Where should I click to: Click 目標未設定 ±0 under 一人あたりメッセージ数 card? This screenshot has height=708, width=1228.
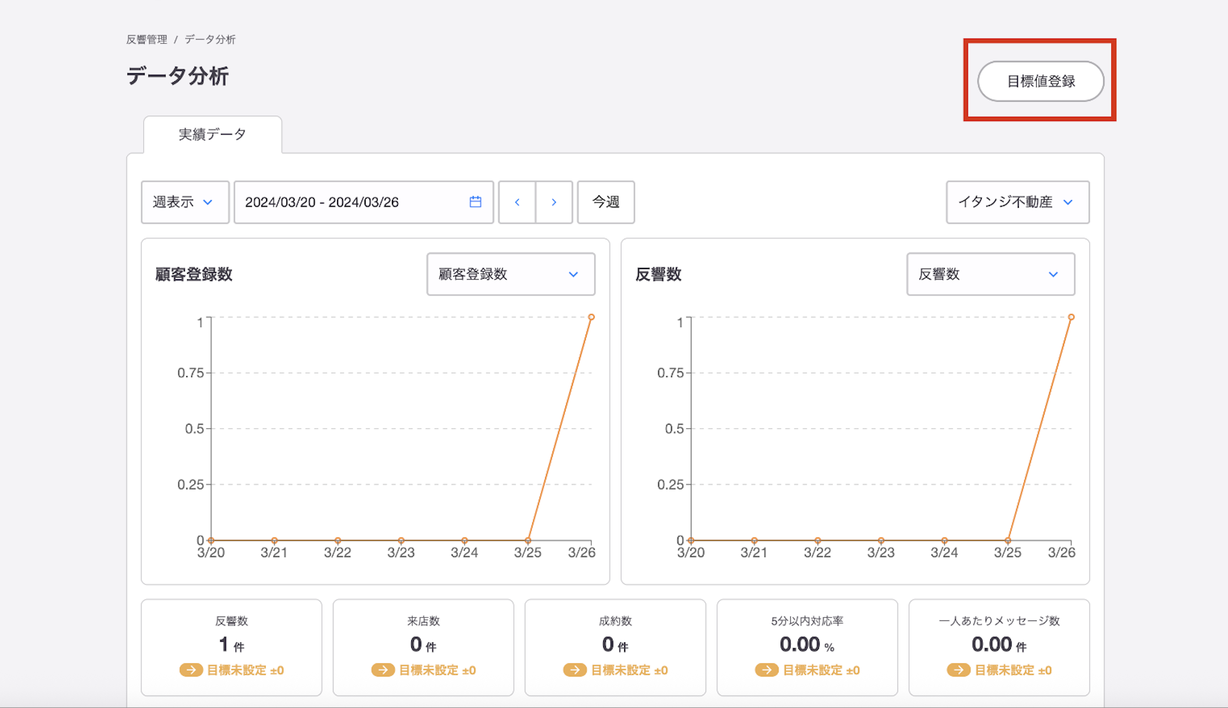point(1013,670)
